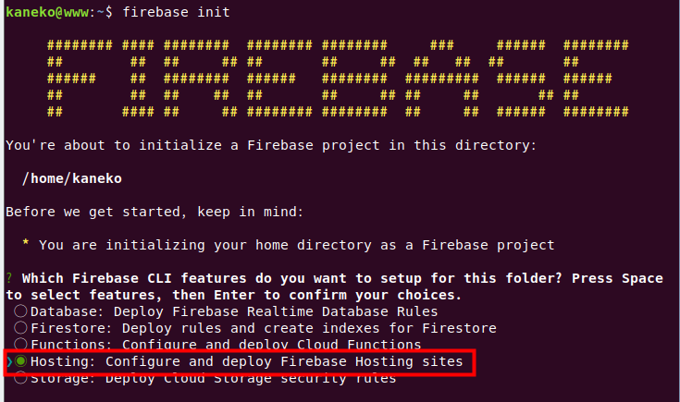The image size is (680, 402).
Task: Choose 'Database: Deploy Firebase Realtime Database Rules' text
Action: pyautogui.click(x=234, y=311)
